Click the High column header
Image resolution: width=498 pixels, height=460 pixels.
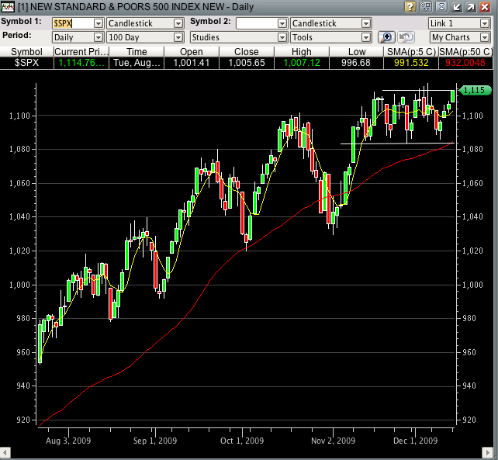(x=303, y=51)
